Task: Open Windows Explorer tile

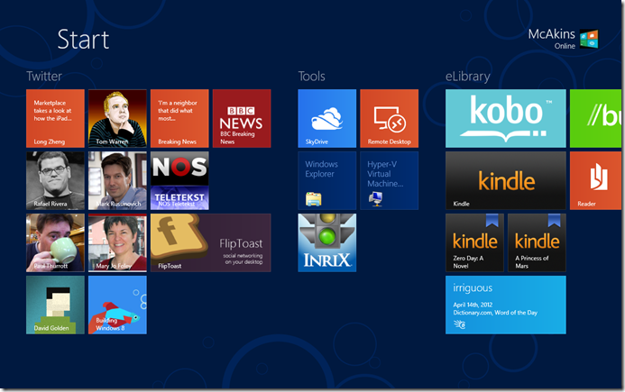Action: click(x=327, y=180)
